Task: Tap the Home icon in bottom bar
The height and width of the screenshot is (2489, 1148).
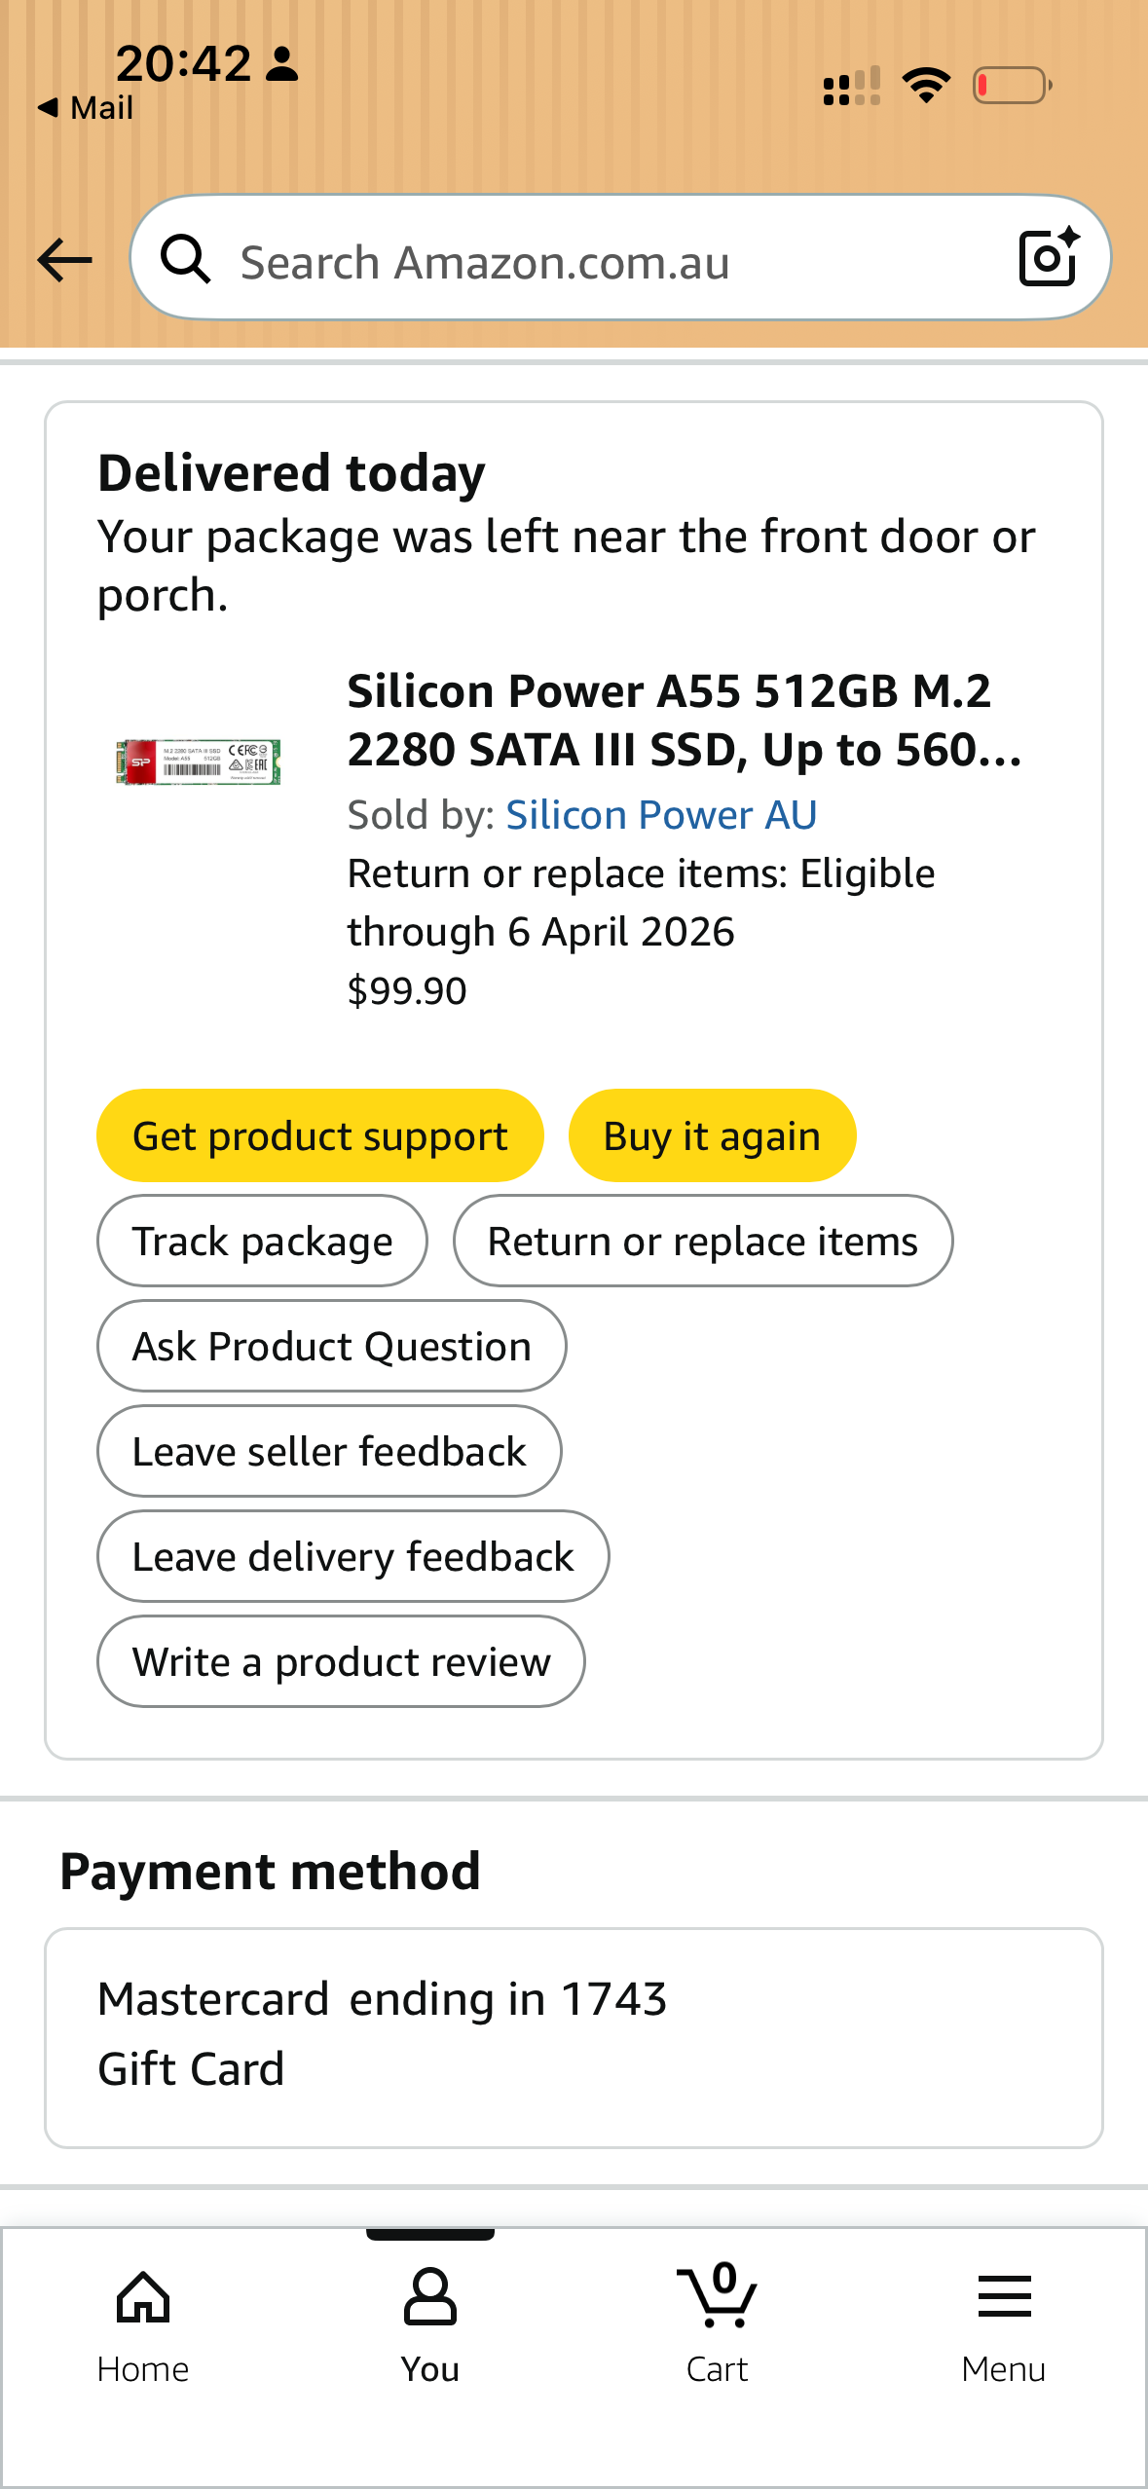Action: [143, 2322]
